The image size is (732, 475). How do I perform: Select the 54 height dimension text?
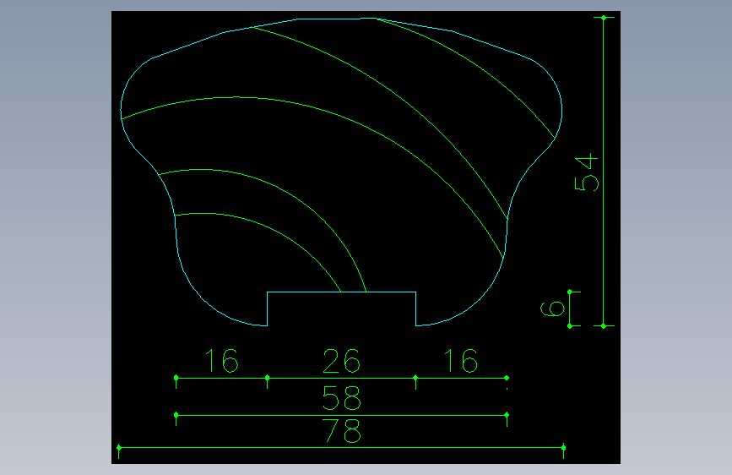(x=586, y=172)
